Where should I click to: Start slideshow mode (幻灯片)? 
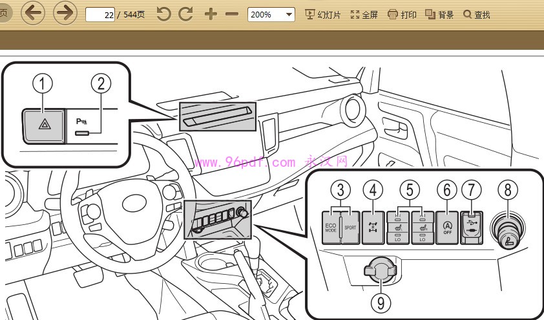click(322, 14)
